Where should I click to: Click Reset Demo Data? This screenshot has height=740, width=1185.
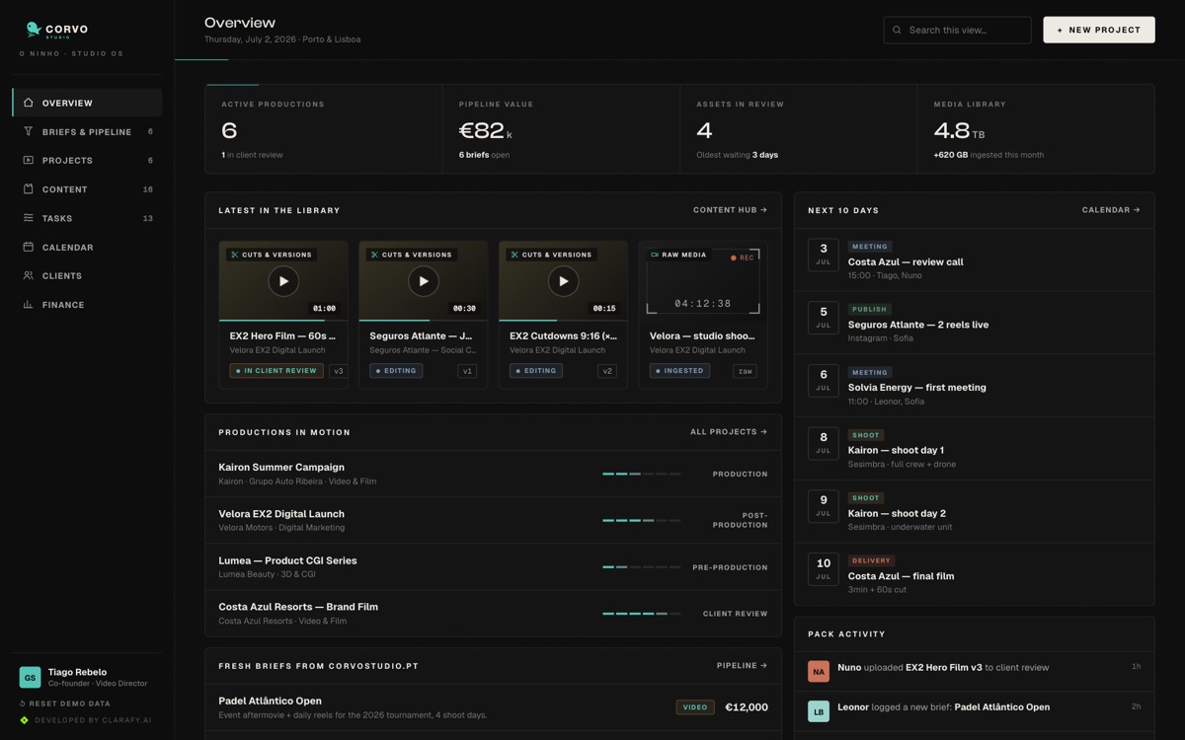coord(65,703)
